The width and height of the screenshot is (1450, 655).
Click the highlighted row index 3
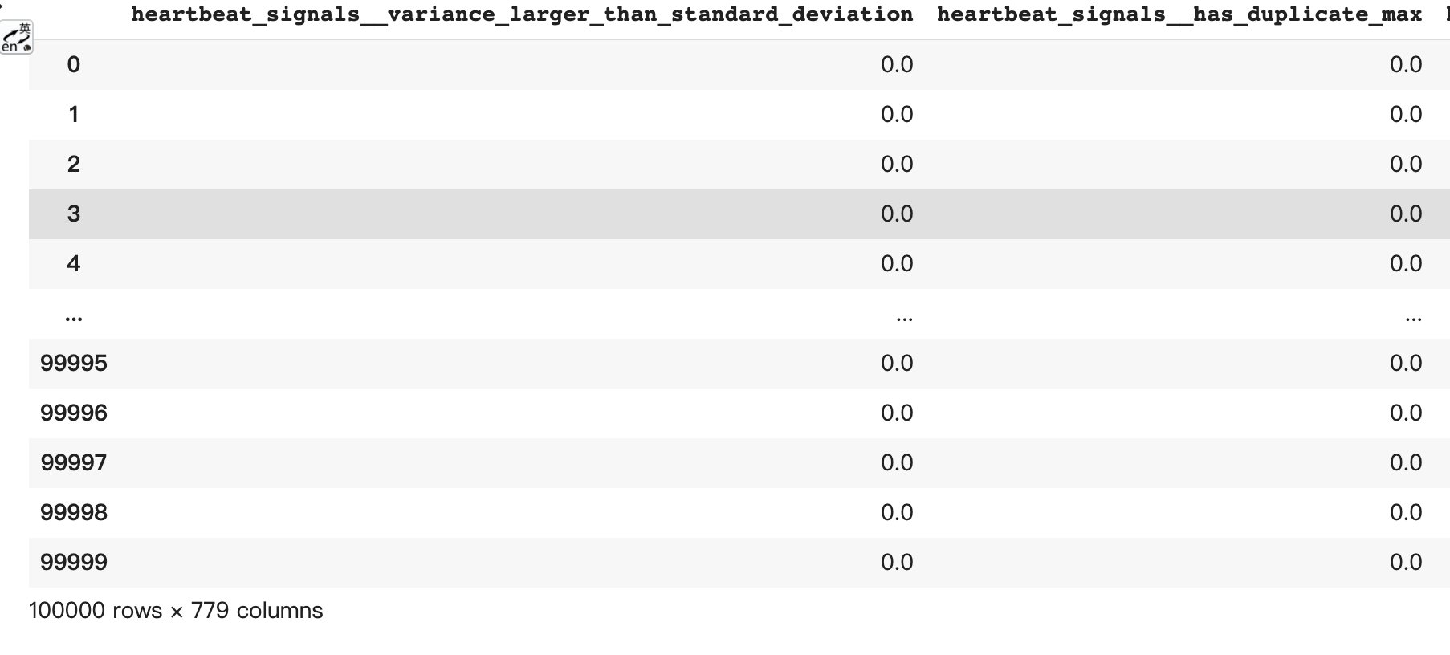click(x=73, y=214)
